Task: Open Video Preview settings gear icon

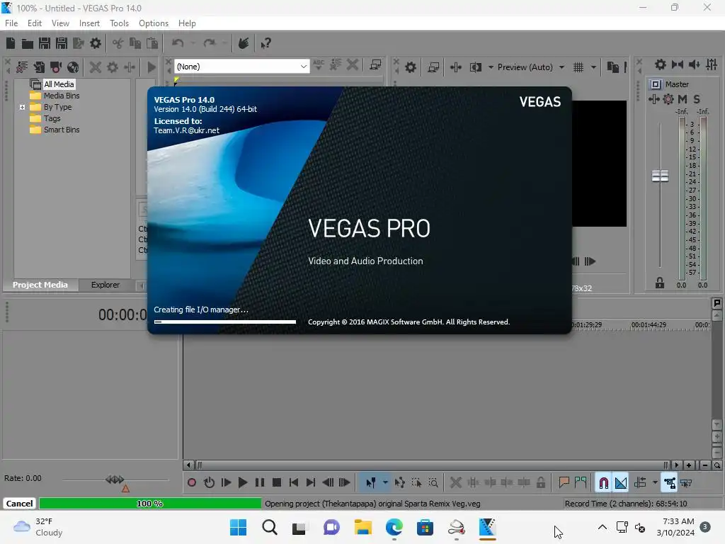Action: click(411, 67)
